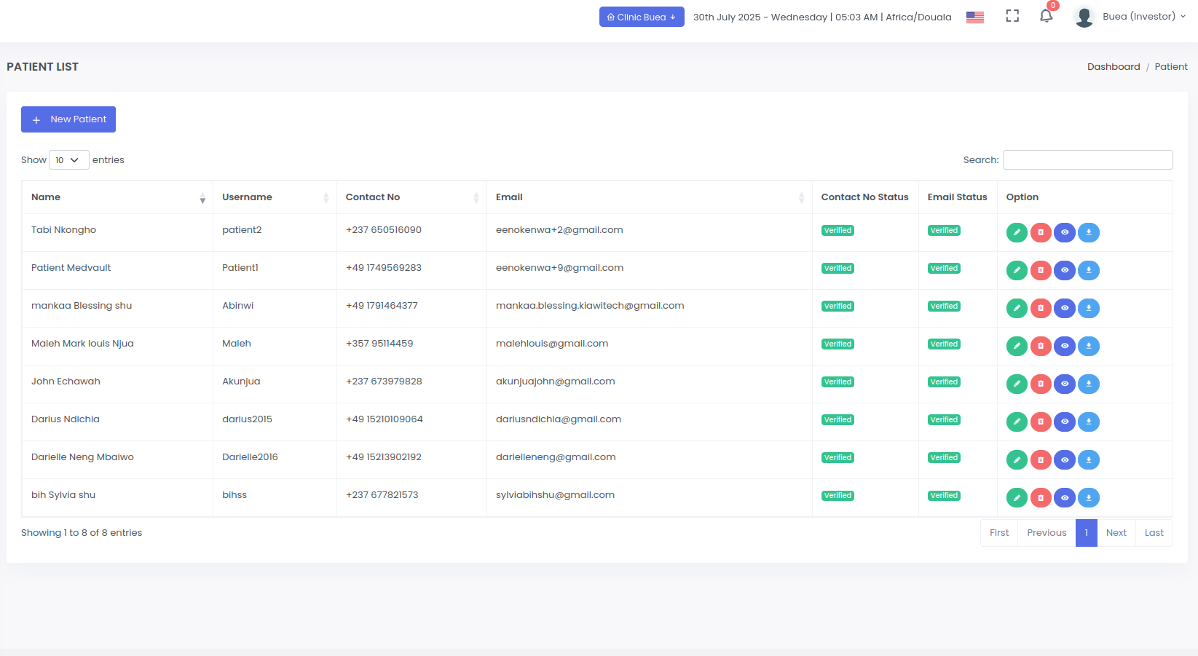Viewport: 1198px width, 656px height.
Task: Click email malehlouis@gmail.com
Action: 552,344
